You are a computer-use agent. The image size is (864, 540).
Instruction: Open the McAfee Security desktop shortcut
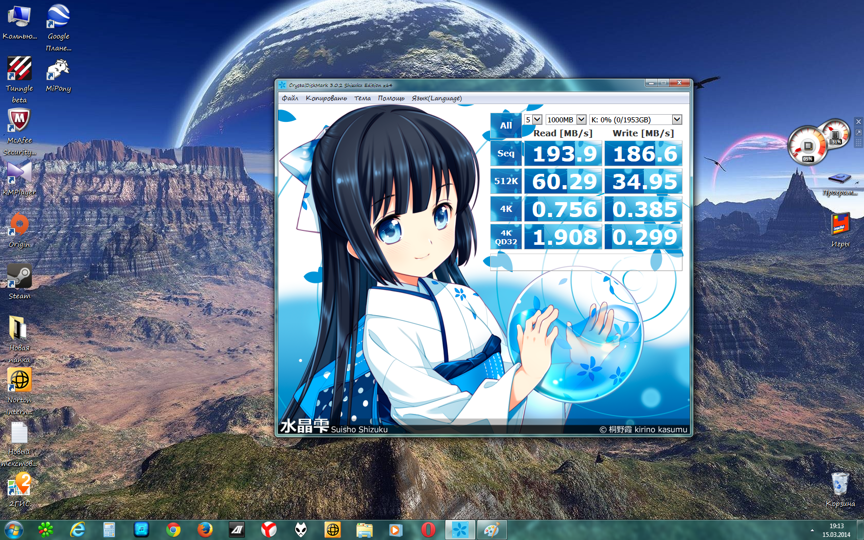point(19,132)
